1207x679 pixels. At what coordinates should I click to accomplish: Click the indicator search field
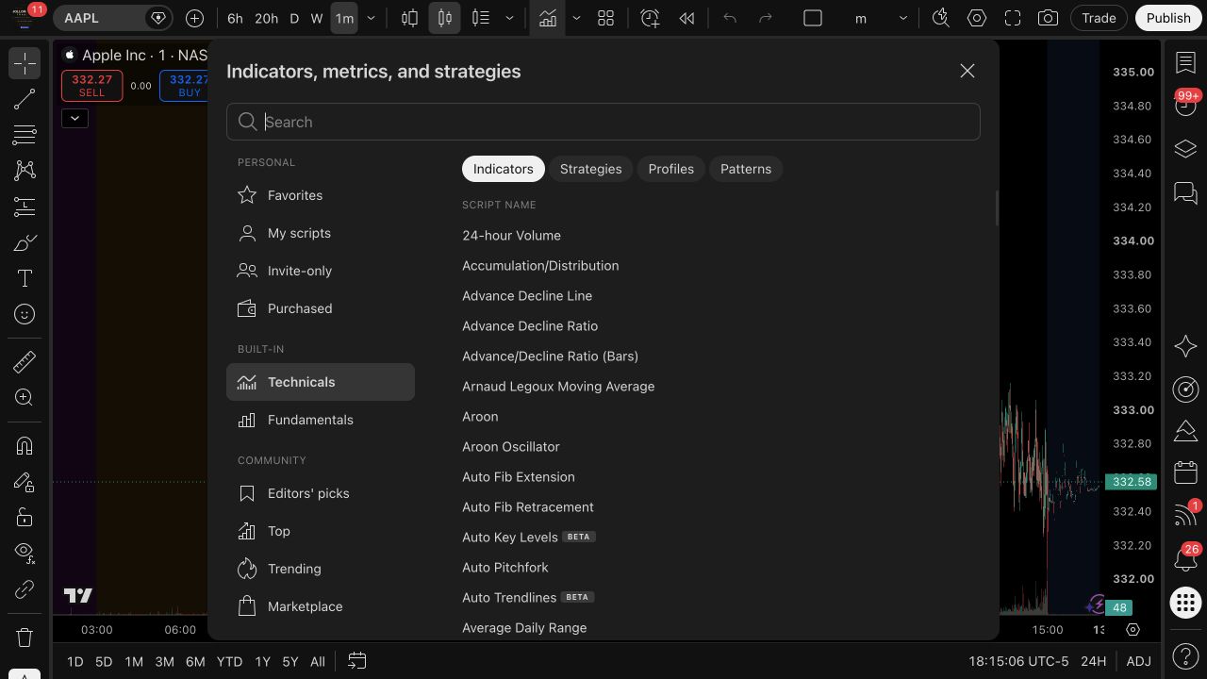(603, 122)
